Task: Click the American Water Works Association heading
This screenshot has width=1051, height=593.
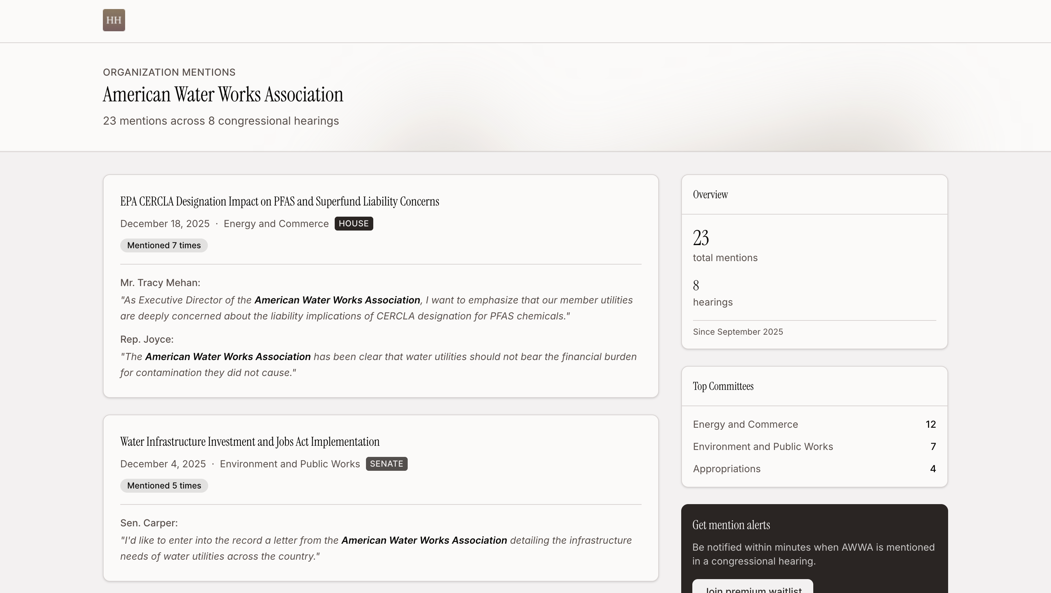Action: coord(223,94)
